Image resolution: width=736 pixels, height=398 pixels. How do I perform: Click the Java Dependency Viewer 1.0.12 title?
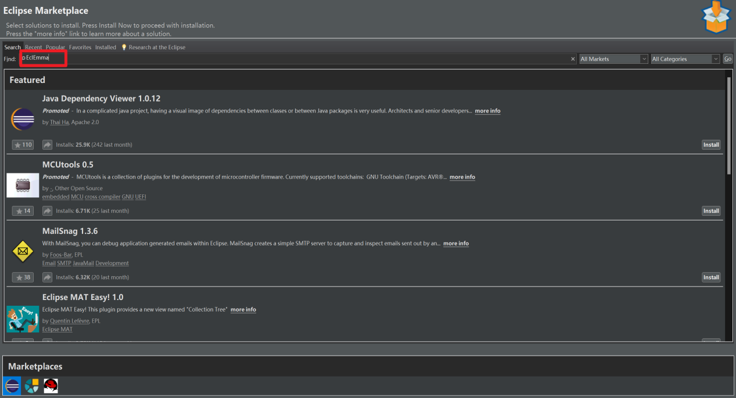(x=101, y=99)
